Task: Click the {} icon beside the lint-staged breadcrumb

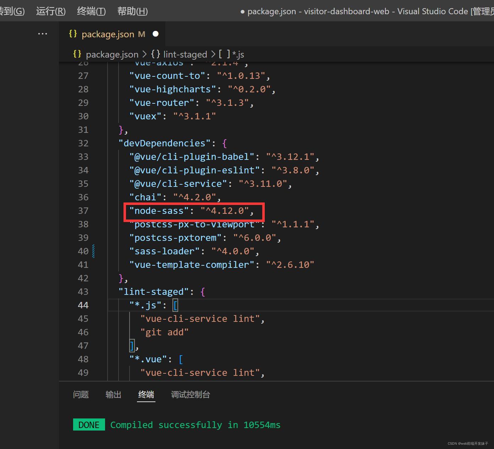Action: 155,54
